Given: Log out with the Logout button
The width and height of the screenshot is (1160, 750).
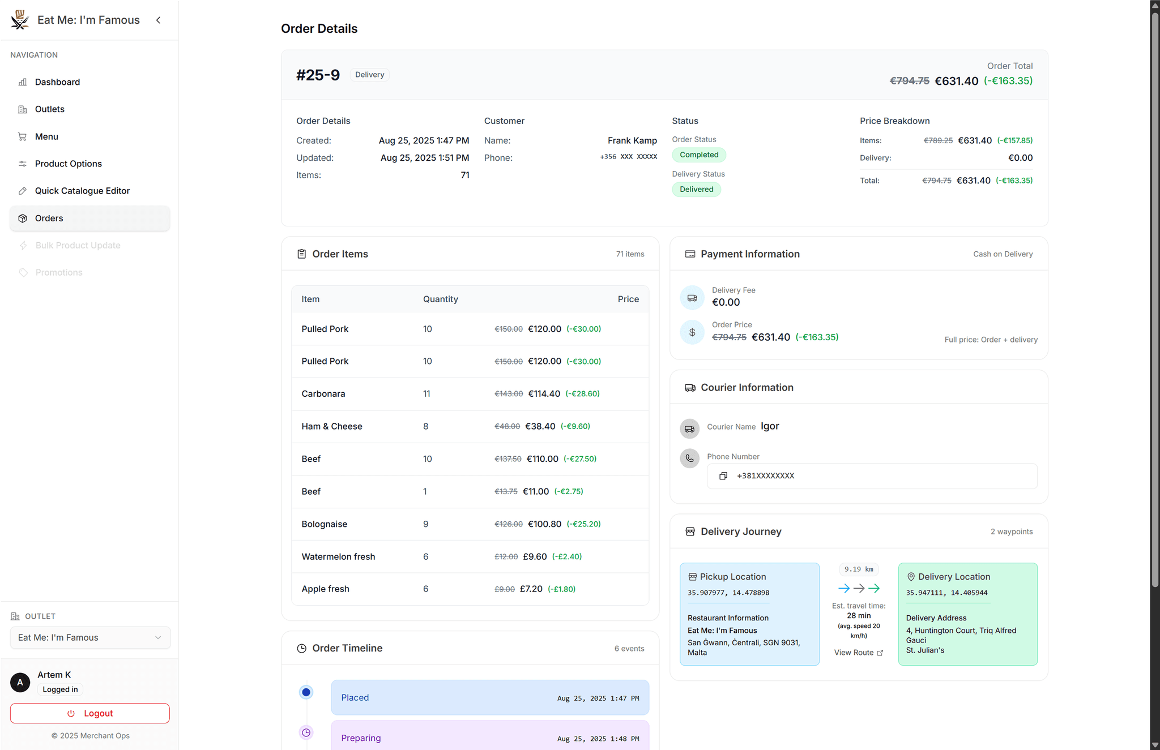Looking at the screenshot, I should pyautogui.click(x=90, y=713).
